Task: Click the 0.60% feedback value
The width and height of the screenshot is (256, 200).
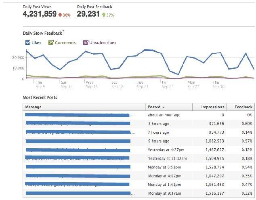Action: click(x=247, y=124)
